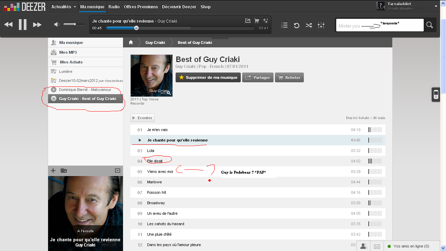Open Ma musique in sidebar
This screenshot has width=446, height=251.
pos(85,43)
